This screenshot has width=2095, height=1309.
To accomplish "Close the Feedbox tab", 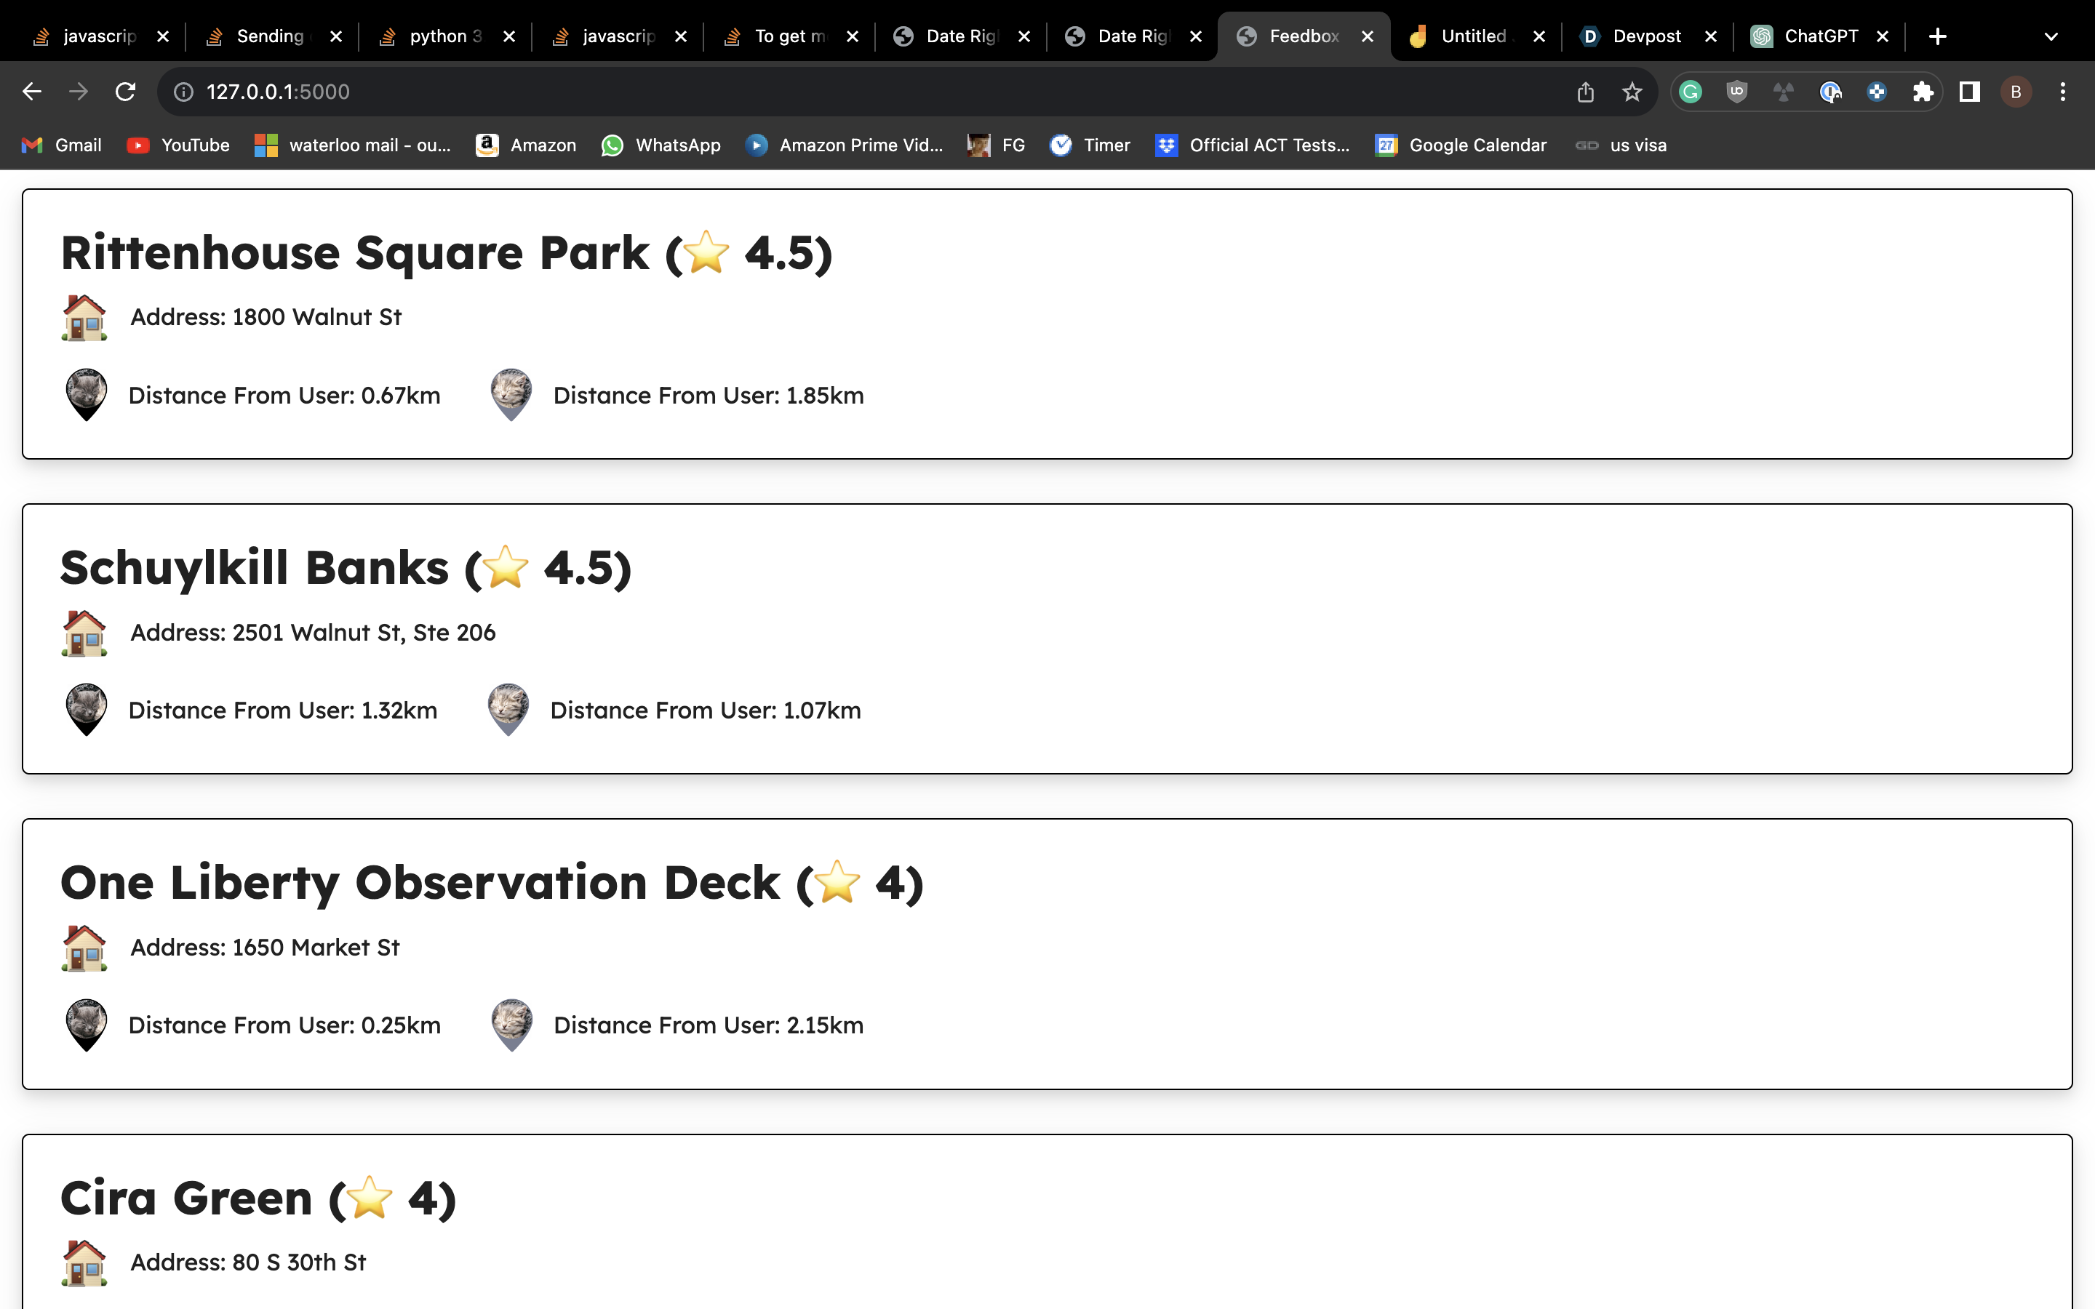I will (x=1368, y=36).
